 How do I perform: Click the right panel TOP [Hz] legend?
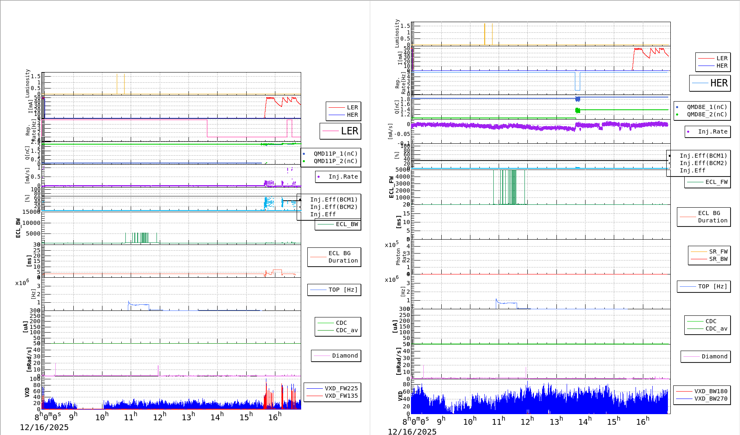pos(704,286)
